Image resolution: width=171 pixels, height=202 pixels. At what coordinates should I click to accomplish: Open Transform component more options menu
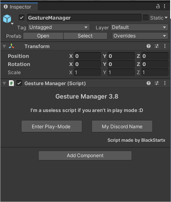(165, 46)
